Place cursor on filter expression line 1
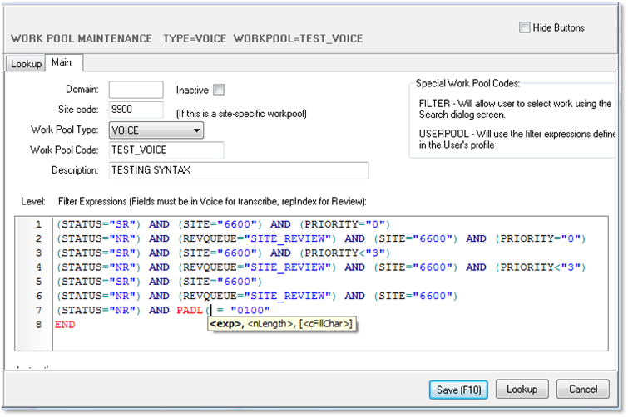628x417 pixels. (x=222, y=224)
